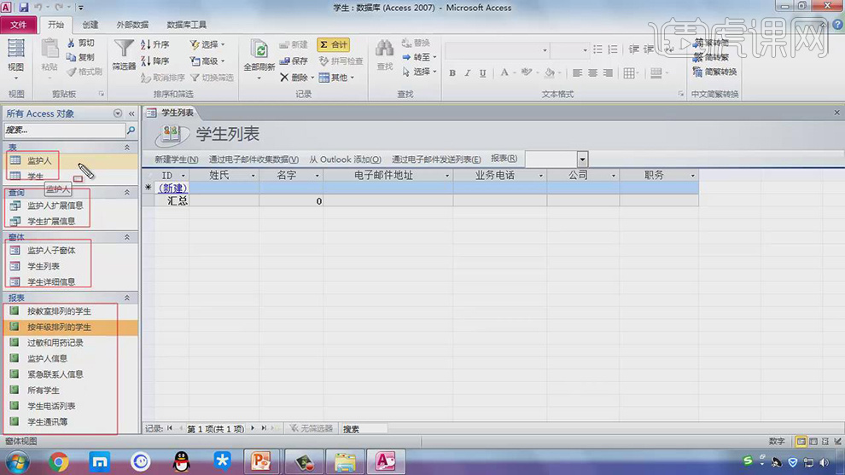Click the (新建) link in ID column

[x=172, y=188]
